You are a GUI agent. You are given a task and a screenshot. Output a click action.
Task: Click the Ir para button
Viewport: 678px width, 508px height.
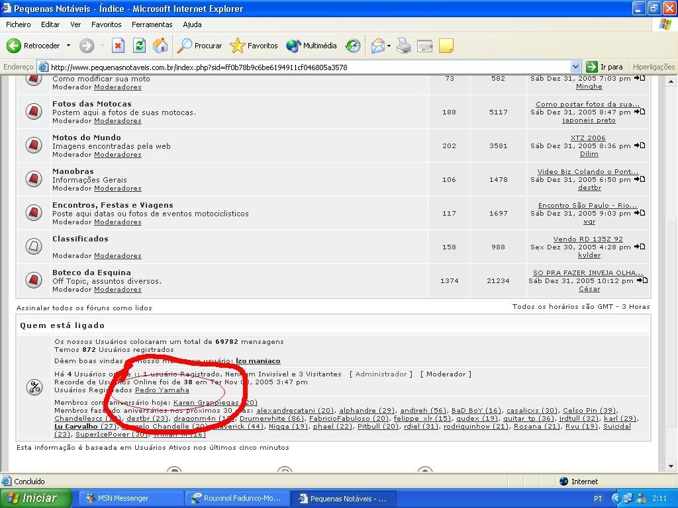pyautogui.click(x=605, y=67)
